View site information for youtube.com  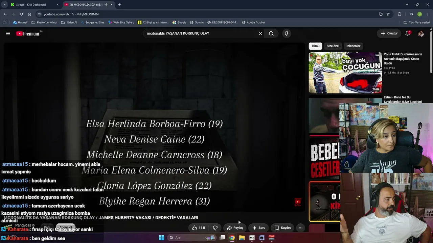tap(39, 14)
